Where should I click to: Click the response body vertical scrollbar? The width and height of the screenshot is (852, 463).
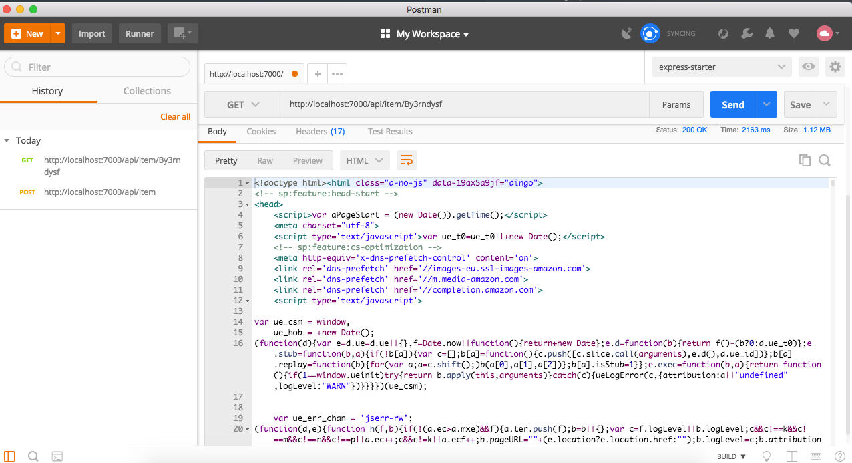[x=832, y=184]
